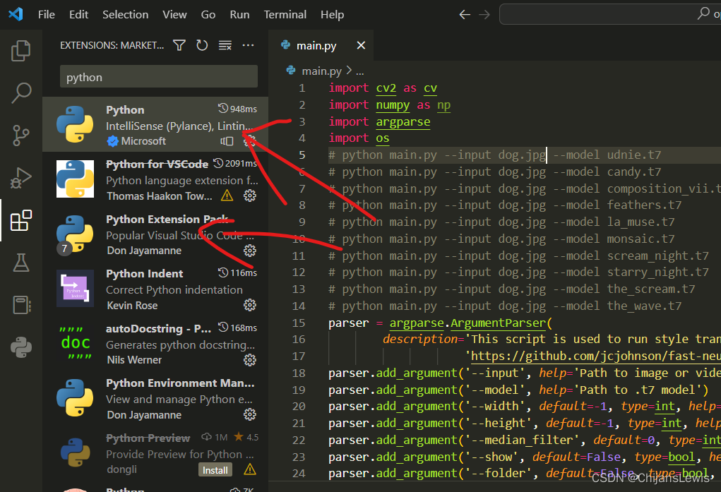721x492 pixels.
Task: Click 'Python Preview' extension title
Action: (x=148, y=438)
